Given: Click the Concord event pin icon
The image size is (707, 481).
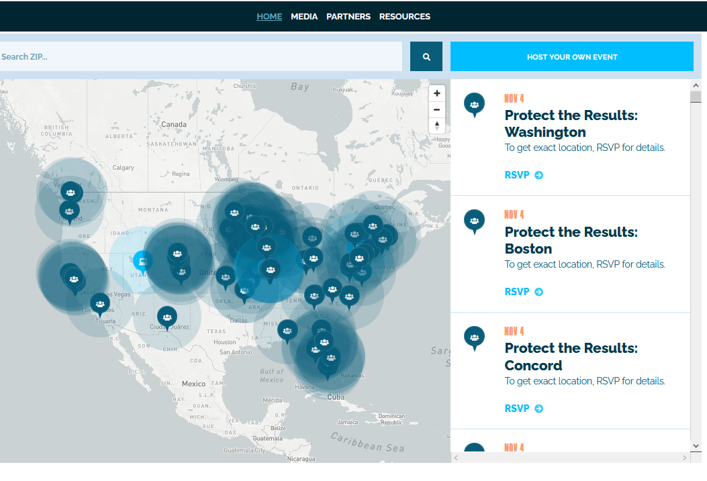Looking at the screenshot, I should click(474, 338).
